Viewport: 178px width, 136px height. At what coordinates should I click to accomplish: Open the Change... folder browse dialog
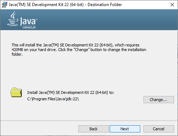pos(159,100)
